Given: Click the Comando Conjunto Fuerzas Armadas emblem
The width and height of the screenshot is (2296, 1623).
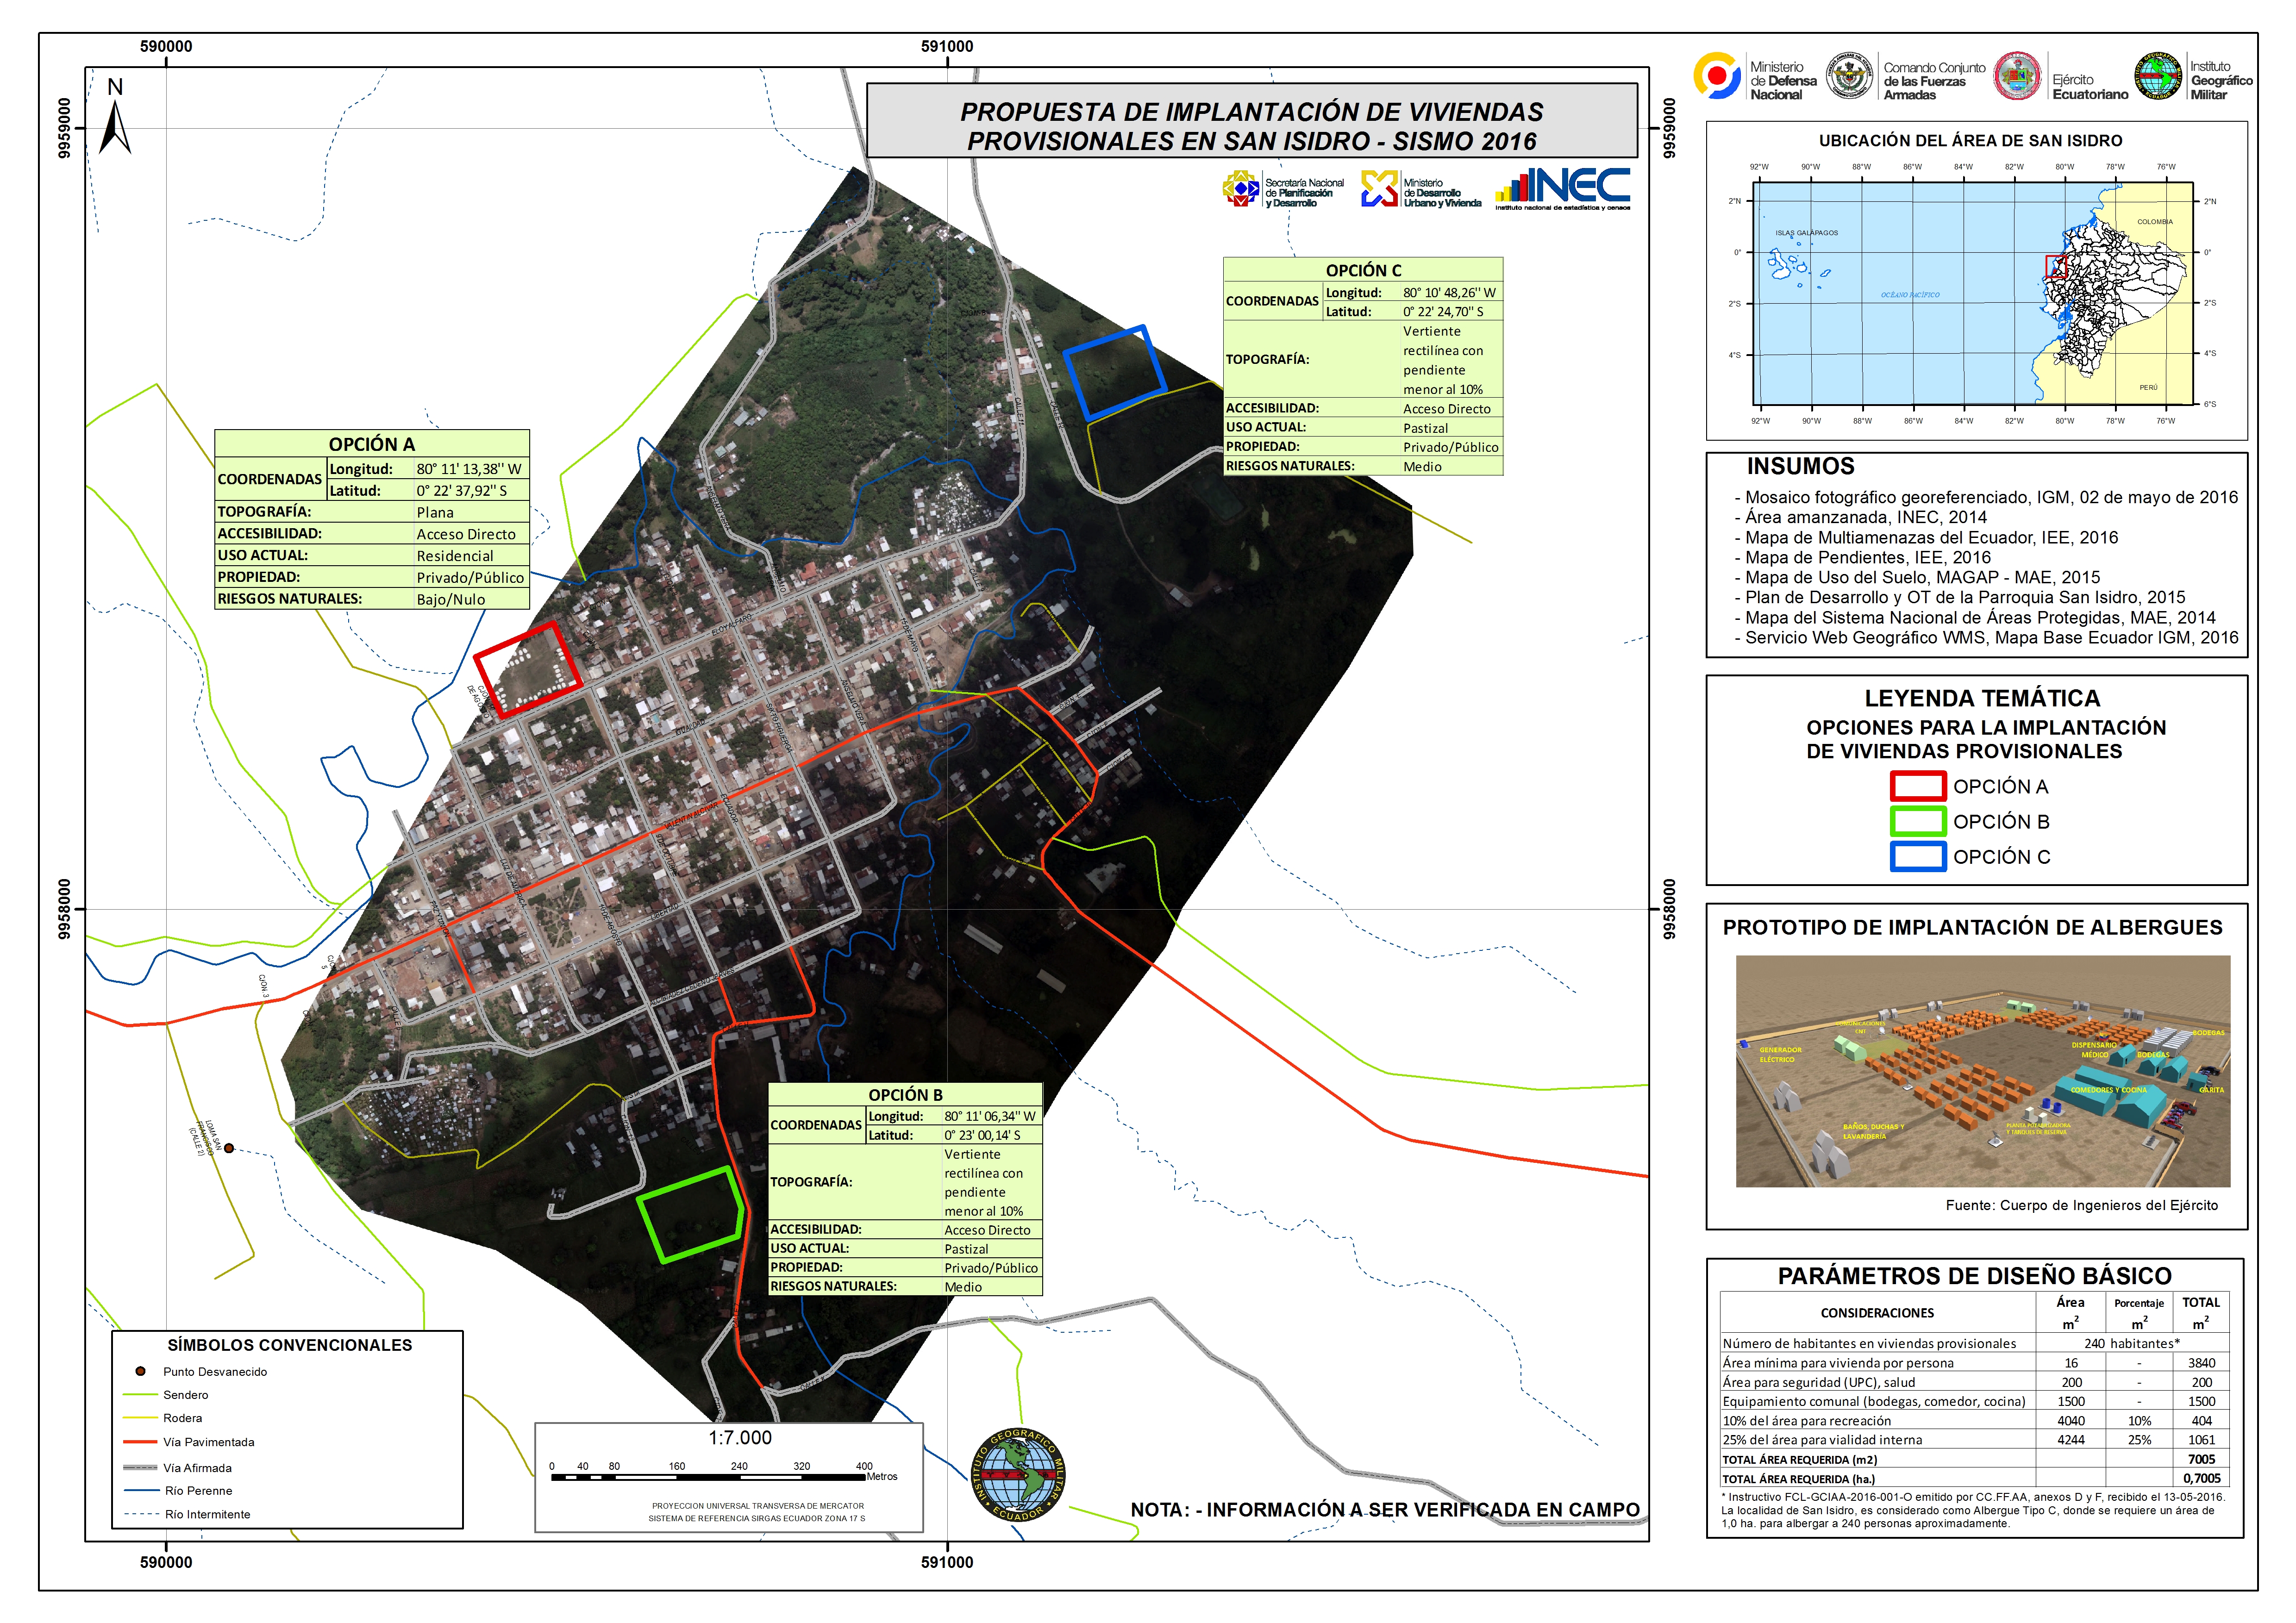Looking at the screenshot, I should click(1849, 76).
